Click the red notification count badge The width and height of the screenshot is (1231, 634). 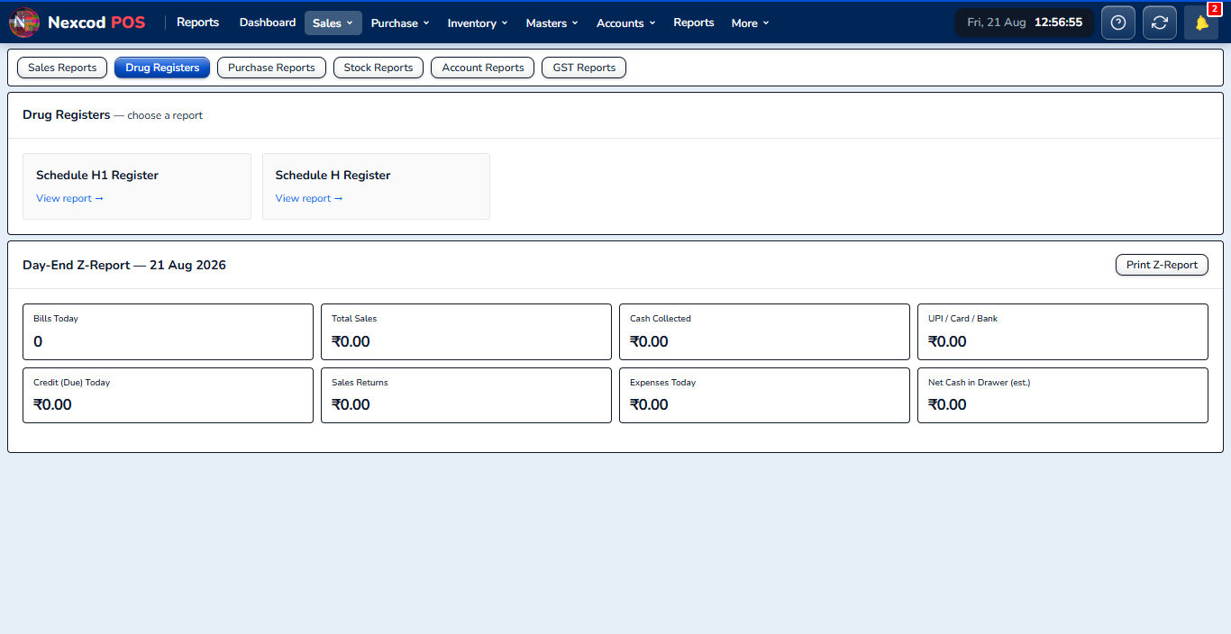[1214, 9]
